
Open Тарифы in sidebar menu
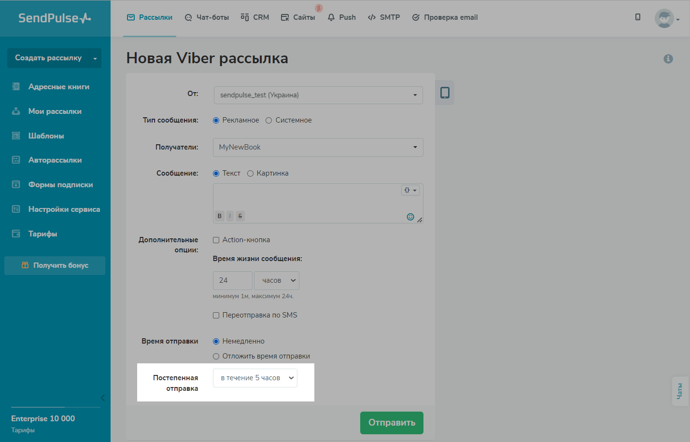35,234
